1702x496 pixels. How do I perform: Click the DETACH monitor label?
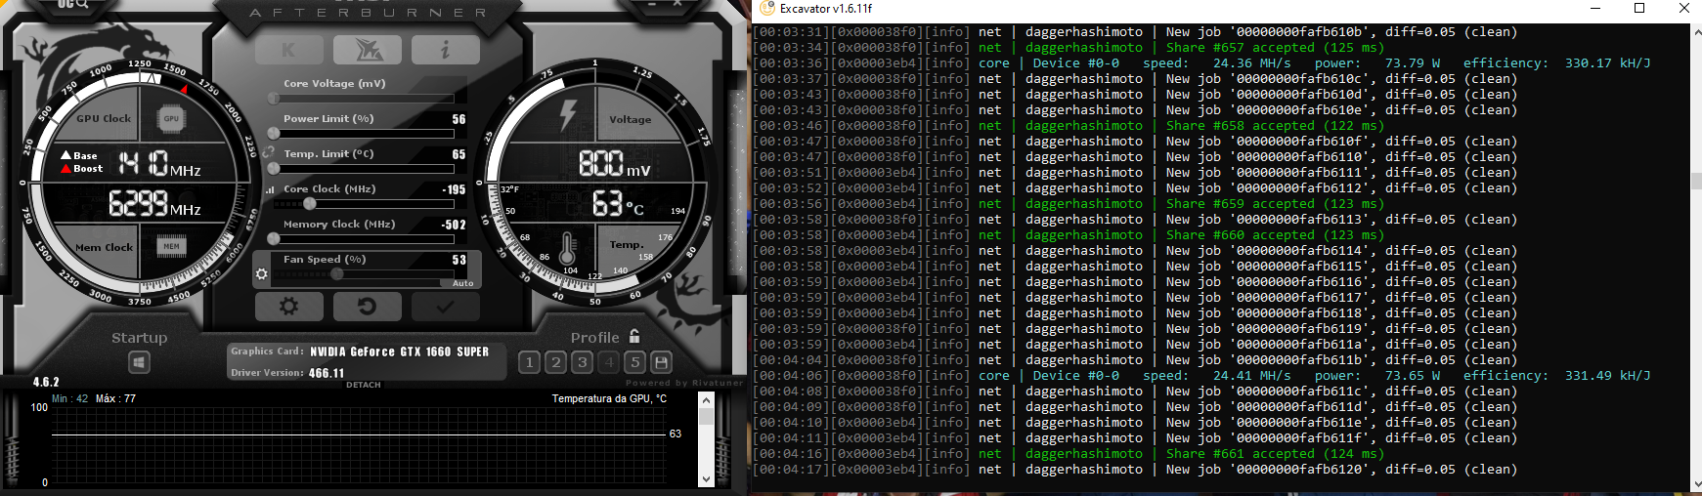tap(364, 385)
